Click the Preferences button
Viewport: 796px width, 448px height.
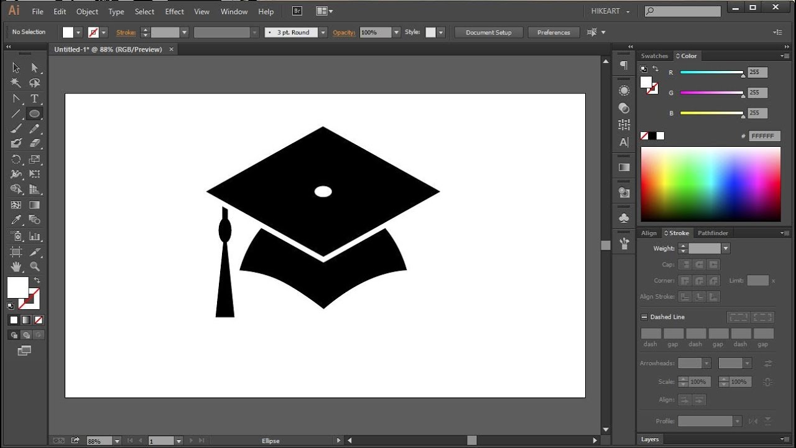click(553, 32)
